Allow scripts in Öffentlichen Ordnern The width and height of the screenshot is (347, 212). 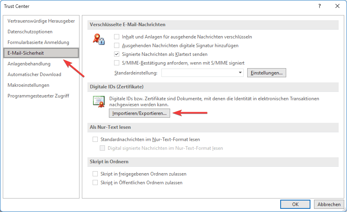(x=95, y=183)
